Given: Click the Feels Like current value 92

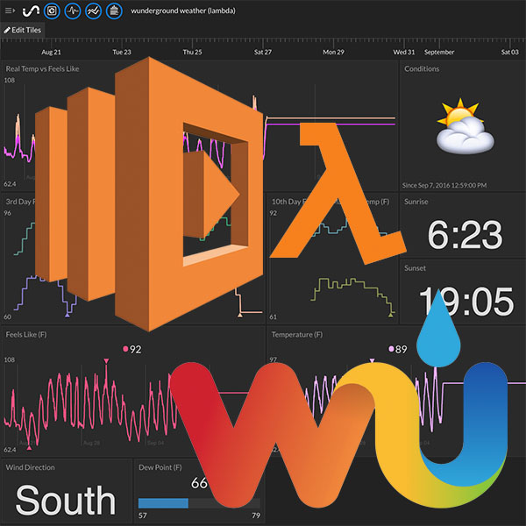Looking at the screenshot, I should click(x=136, y=349).
